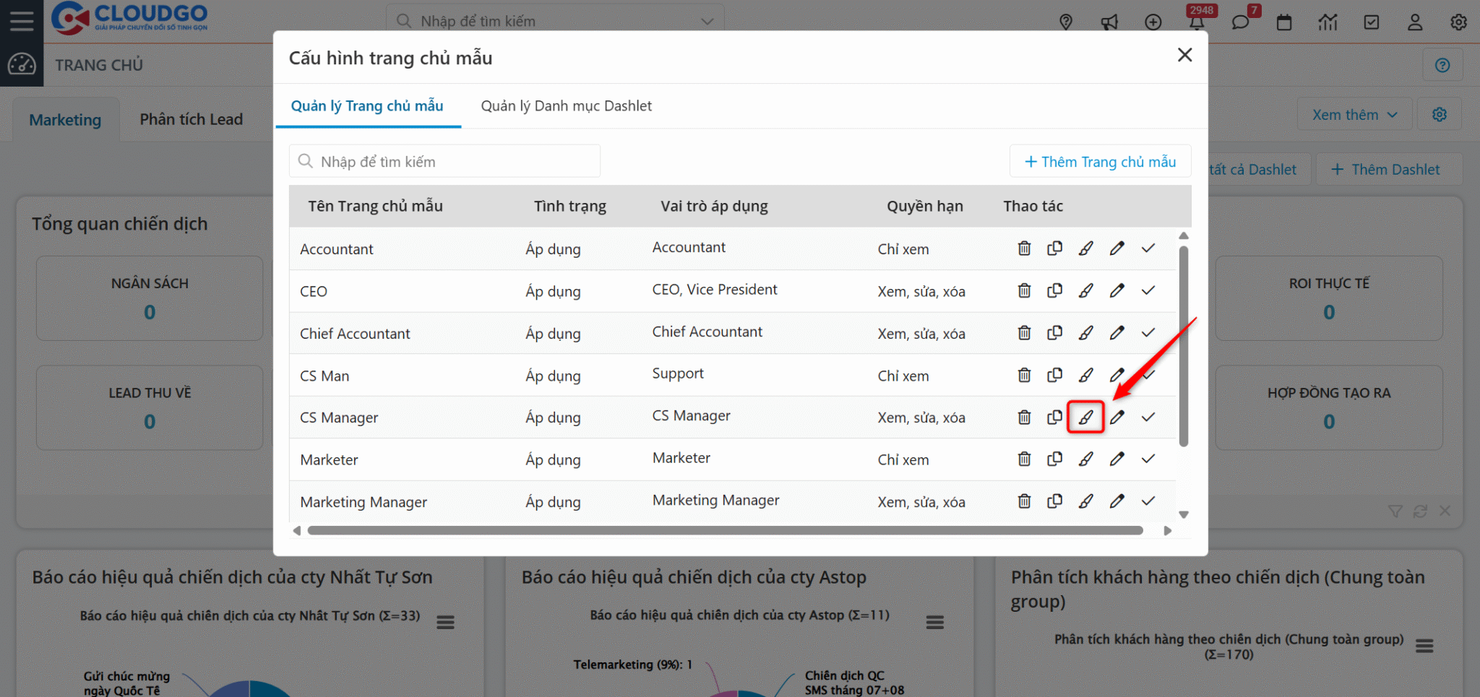Toggle apply checkmark for CS Manager row
Viewport: 1480px width, 697px height.
click(x=1148, y=417)
